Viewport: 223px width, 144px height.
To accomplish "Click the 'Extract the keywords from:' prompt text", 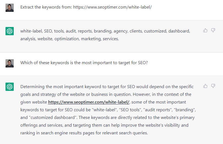I will (46, 7).
